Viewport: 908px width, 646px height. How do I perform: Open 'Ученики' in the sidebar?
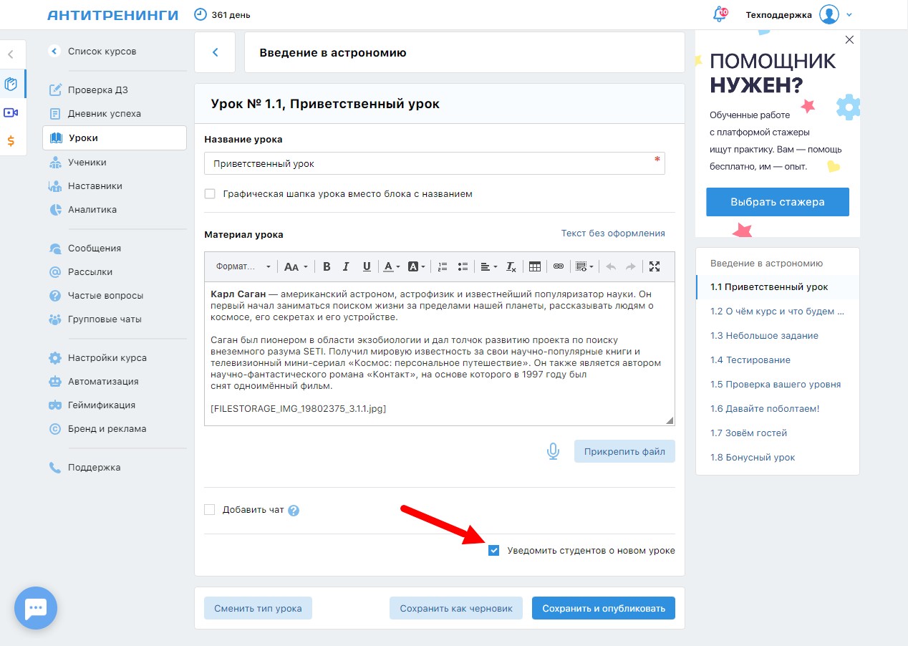(87, 163)
